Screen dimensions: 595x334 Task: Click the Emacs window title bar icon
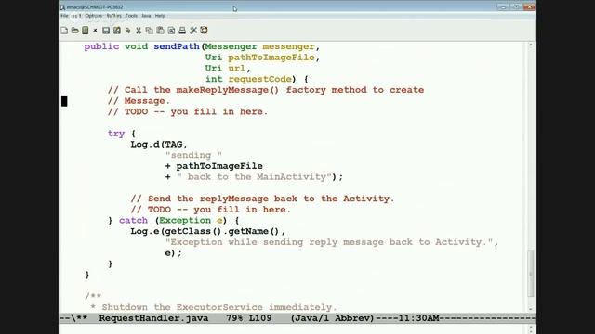(x=63, y=7)
